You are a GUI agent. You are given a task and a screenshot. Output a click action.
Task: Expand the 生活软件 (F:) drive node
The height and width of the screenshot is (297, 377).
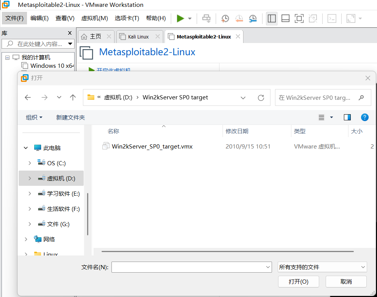click(30, 209)
